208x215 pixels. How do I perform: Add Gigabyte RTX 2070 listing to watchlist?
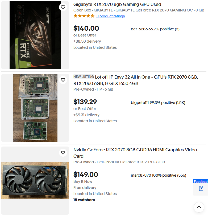pyautogui.click(x=63, y=7)
